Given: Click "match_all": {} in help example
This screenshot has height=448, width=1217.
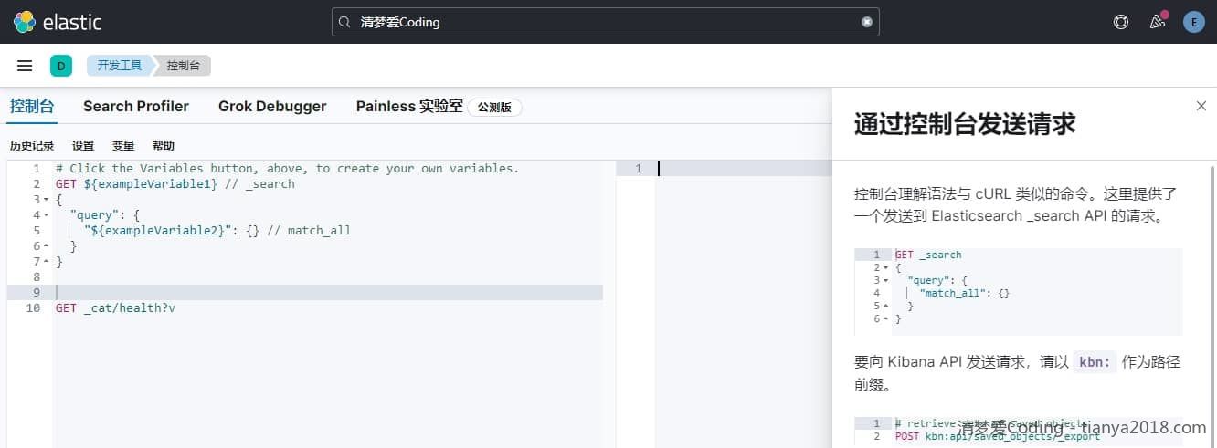Looking at the screenshot, I should click(965, 294).
